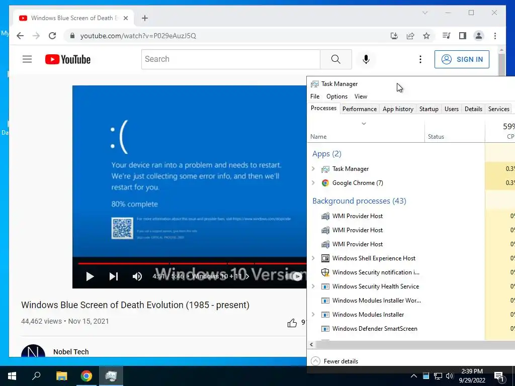Reload the YouTube page

point(52,36)
